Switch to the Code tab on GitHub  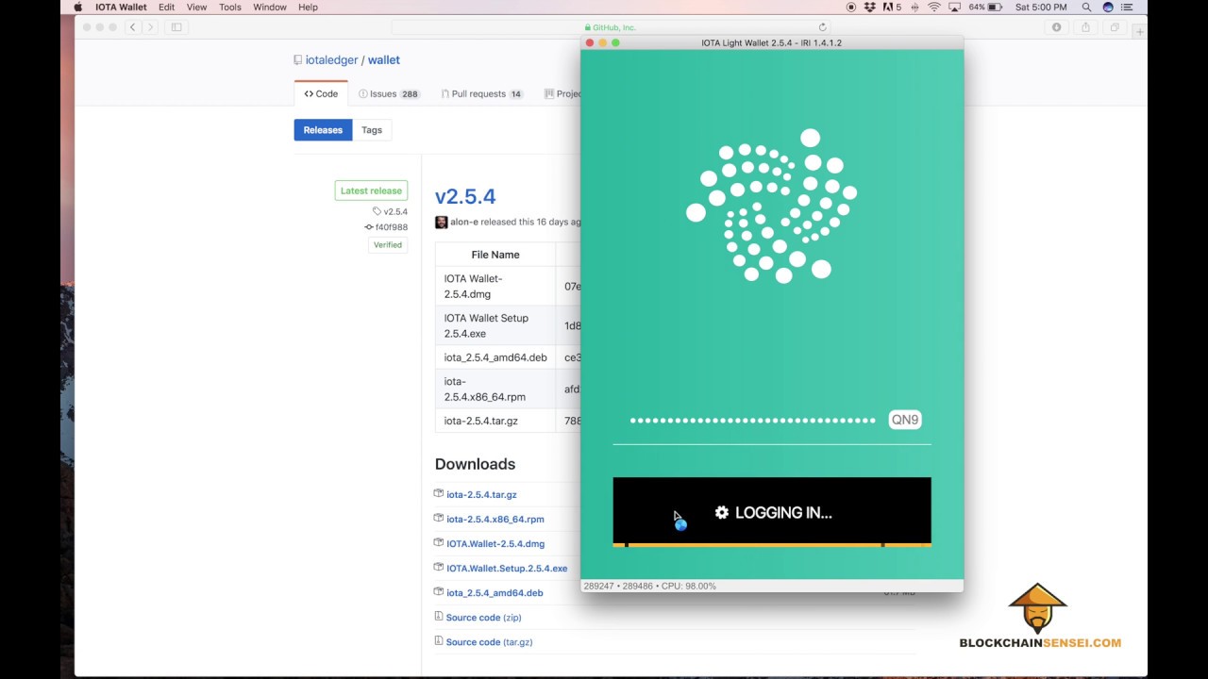pos(321,93)
